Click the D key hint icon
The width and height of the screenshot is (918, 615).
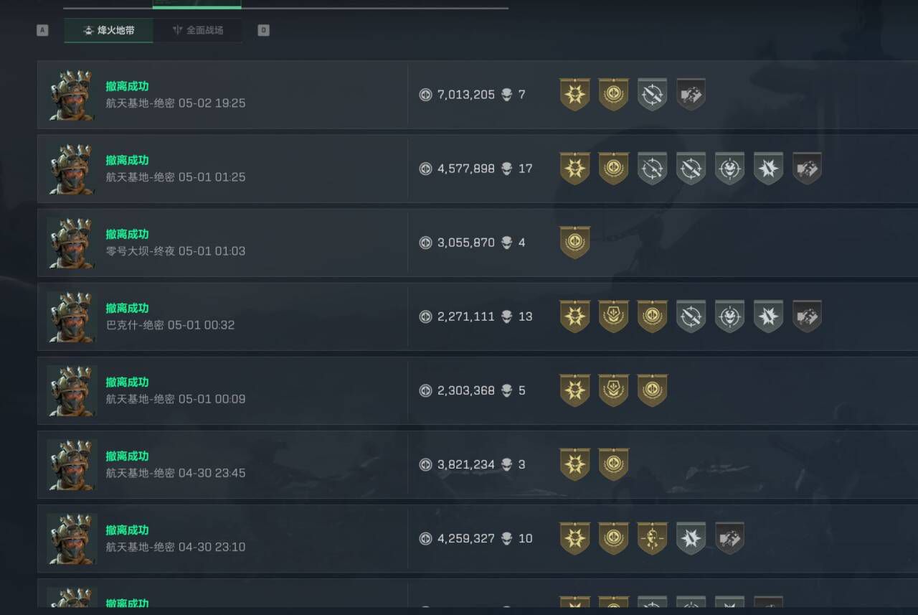click(263, 30)
